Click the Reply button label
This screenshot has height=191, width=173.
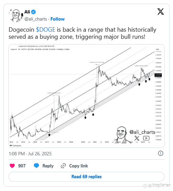click(48, 166)
